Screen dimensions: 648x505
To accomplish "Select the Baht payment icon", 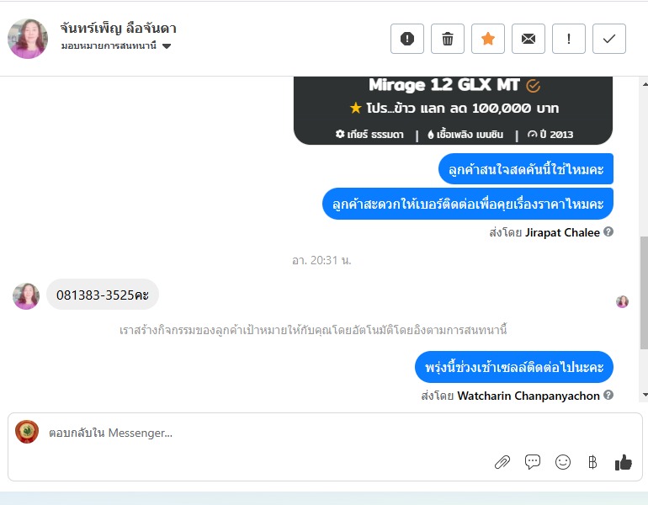I will tap(592, 462).
